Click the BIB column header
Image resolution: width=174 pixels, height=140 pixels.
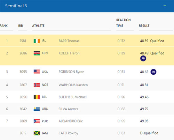point(21,25)
